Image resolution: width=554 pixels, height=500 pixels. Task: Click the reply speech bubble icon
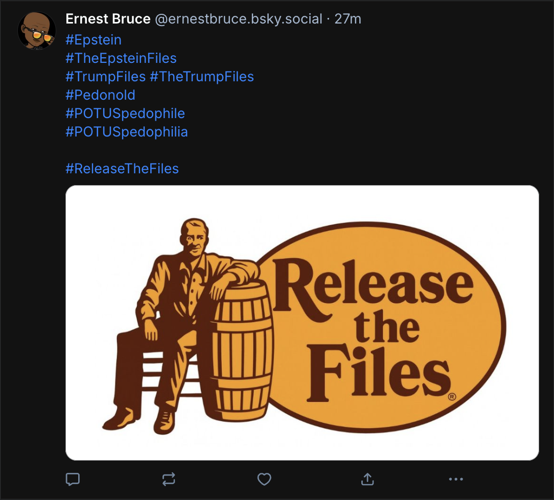[x=73, y=479]
